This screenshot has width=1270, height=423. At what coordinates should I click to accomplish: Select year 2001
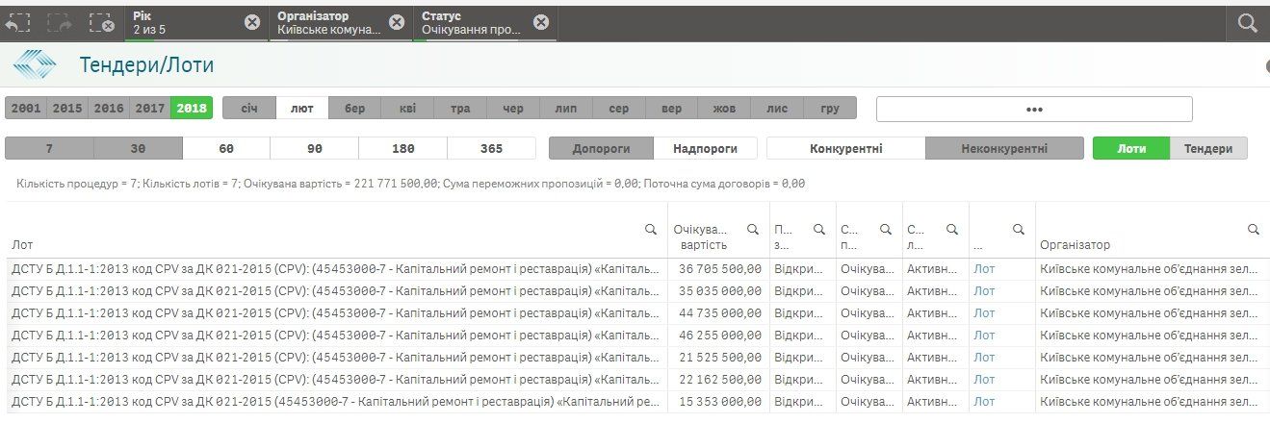click(26, 109)
